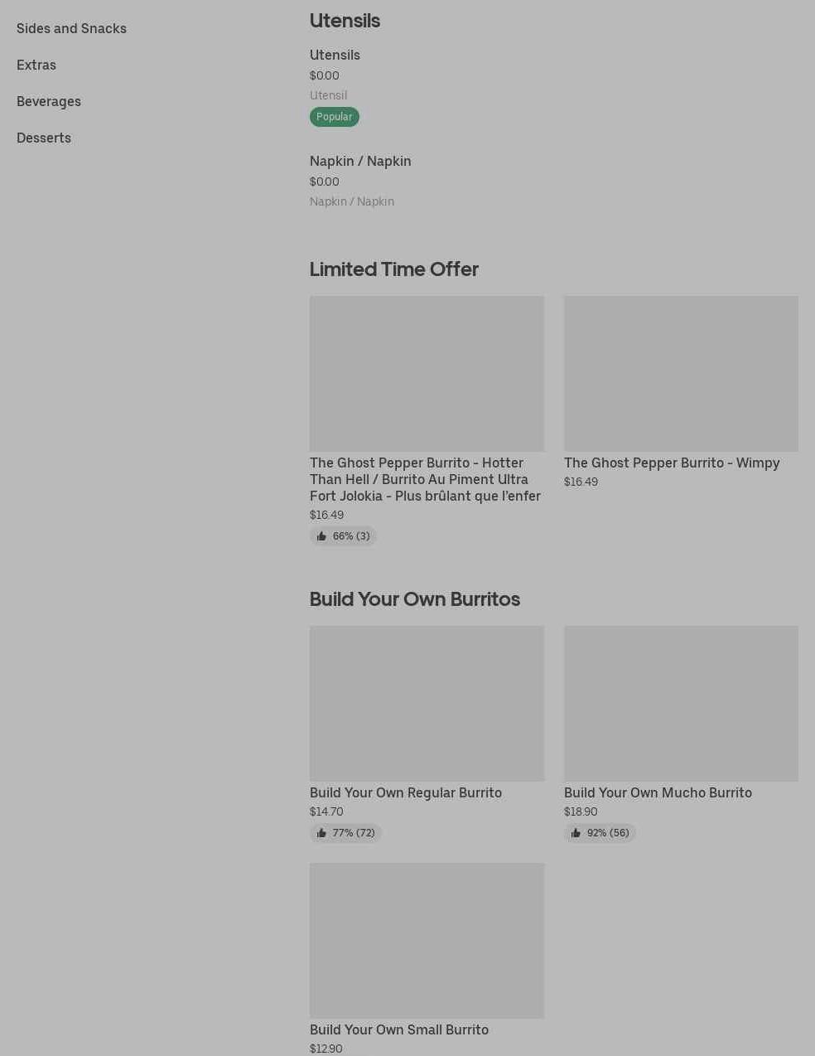Go to Desserts category
The height and width of the screenshot is (1056, 815).
coord(44,138)
